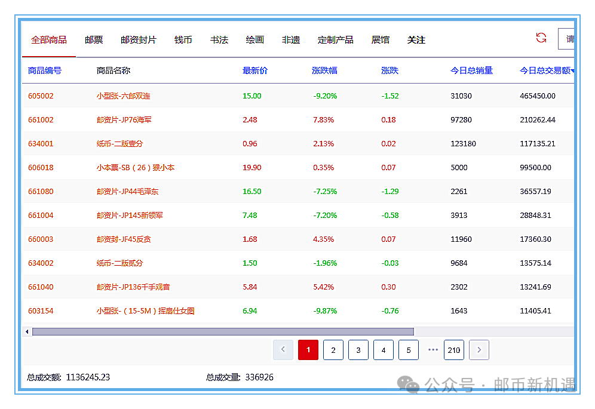Click 邮资片-JP44毛泽东 product name
Image resolution: width=595 pixels, height=409 pixels.
pos(128,192)
